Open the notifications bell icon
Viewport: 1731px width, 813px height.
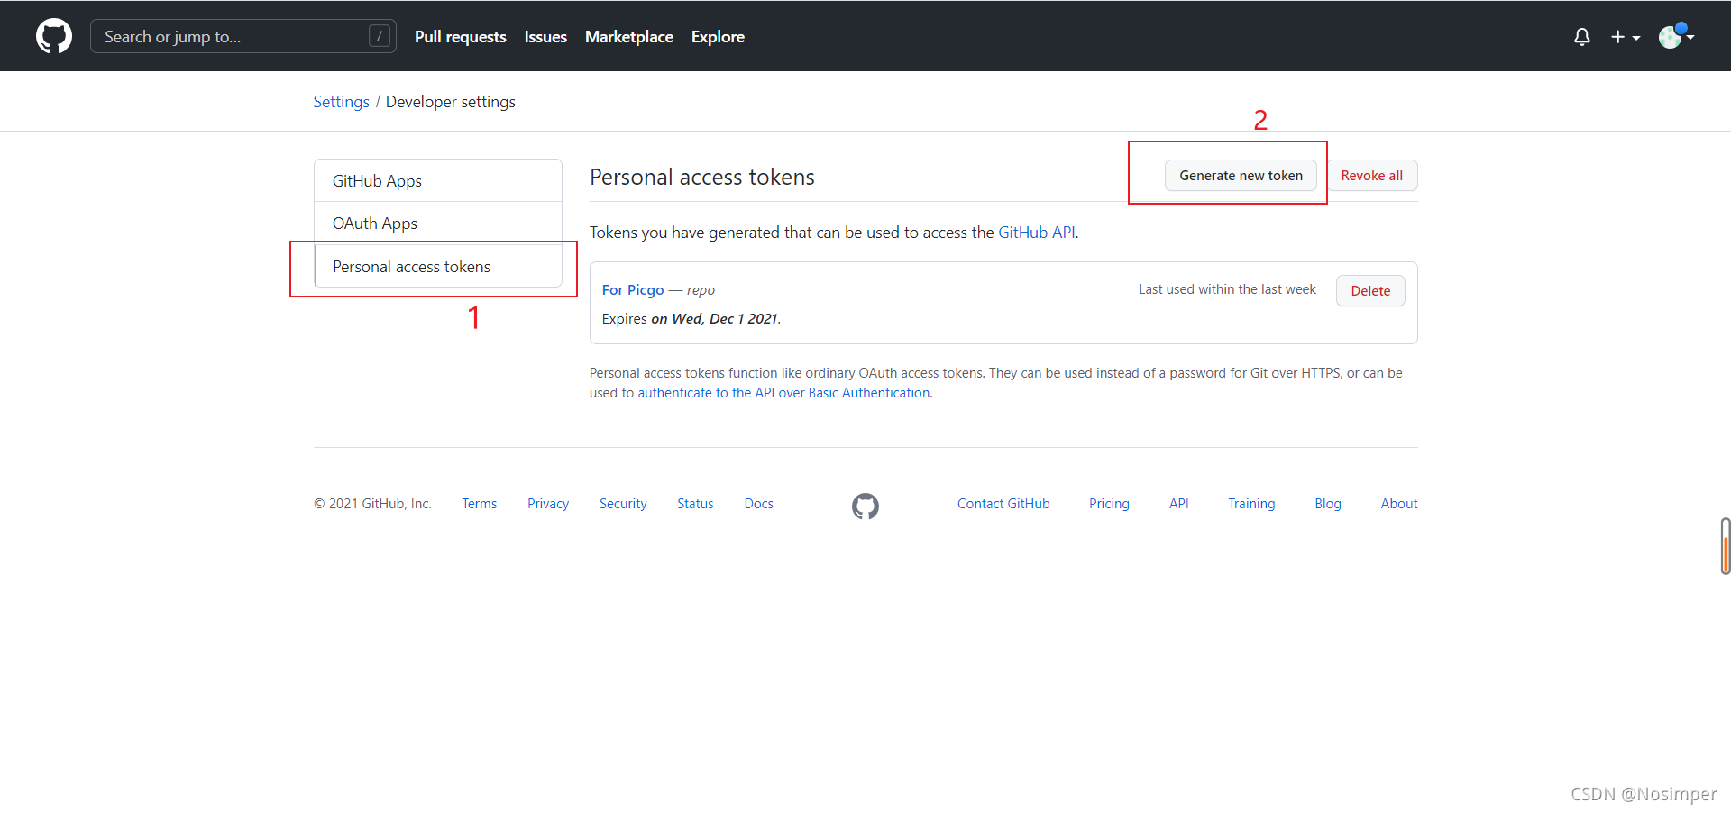(1582, 37)
